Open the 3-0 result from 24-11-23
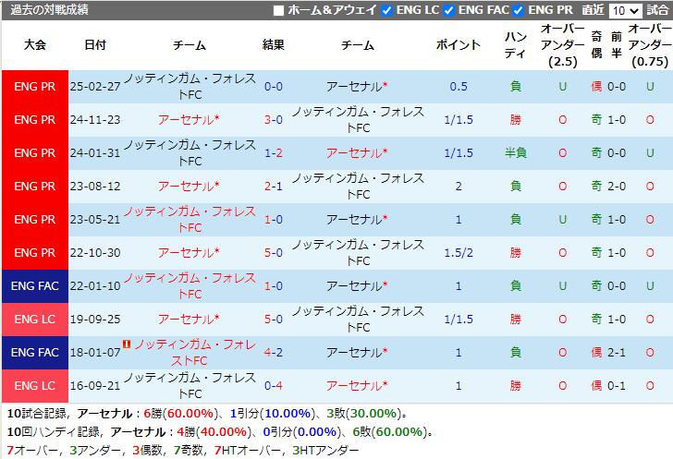The width and height of the screenshot is (673, 459). click(274, 120)
